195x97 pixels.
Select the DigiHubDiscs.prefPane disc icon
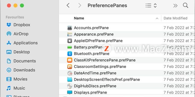pyautogui.click(x=70, y=86)
